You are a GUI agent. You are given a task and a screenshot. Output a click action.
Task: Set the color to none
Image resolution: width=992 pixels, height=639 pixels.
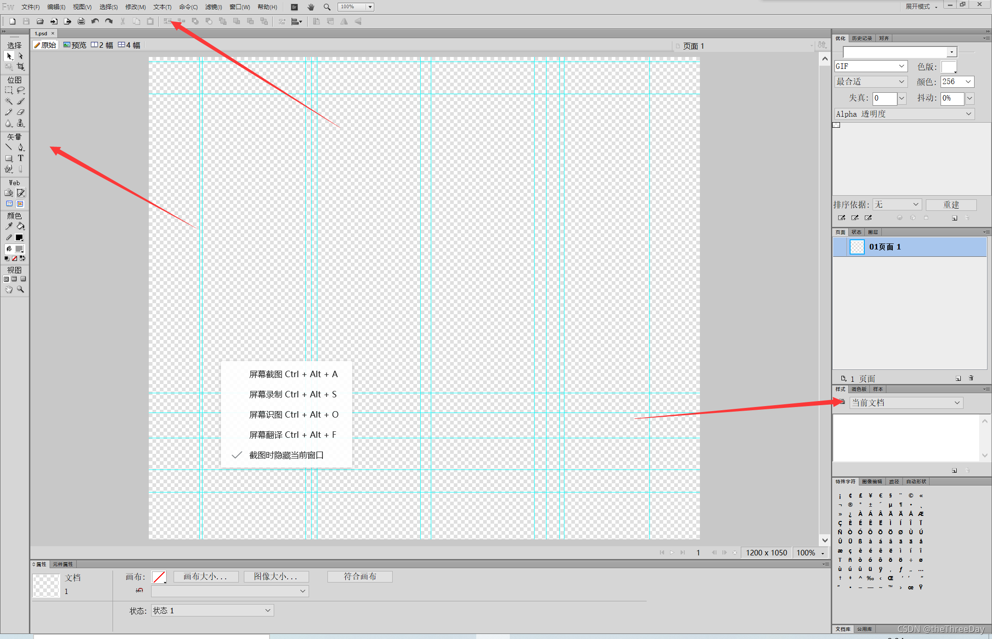tap(14, 259)
